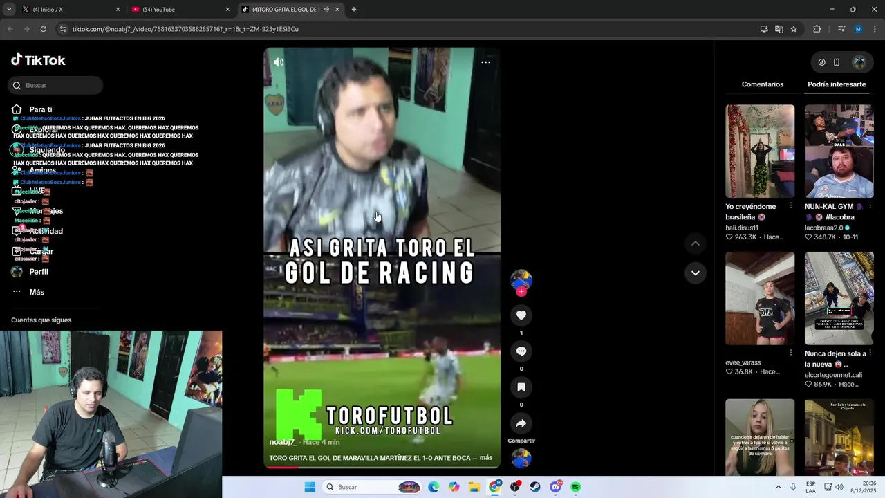
Task: Open Chrome media controls icon
Action: (841, 29)
